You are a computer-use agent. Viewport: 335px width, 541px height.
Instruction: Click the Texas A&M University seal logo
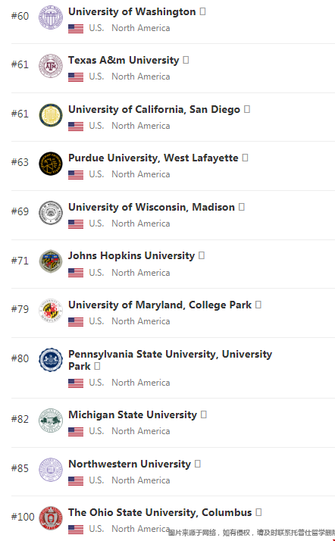pos(51,66)
